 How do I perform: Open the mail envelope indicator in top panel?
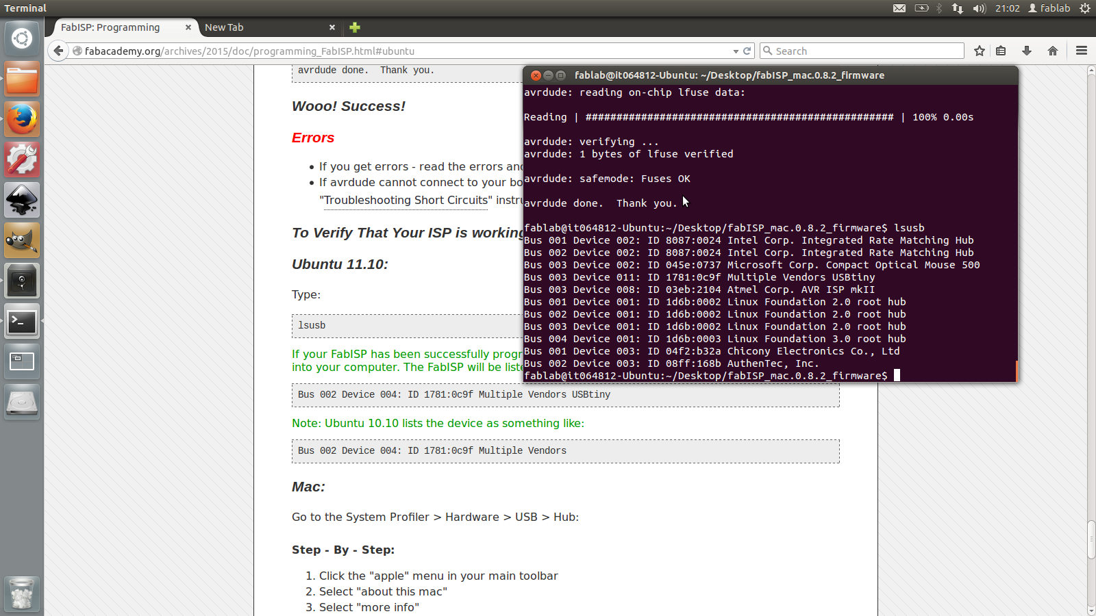(x=899, y=8)
